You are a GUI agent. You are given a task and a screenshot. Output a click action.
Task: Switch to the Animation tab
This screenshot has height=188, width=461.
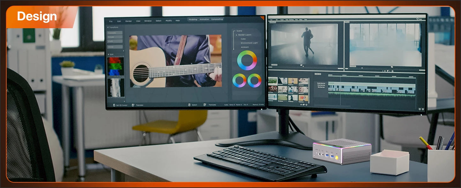(204, 19)
